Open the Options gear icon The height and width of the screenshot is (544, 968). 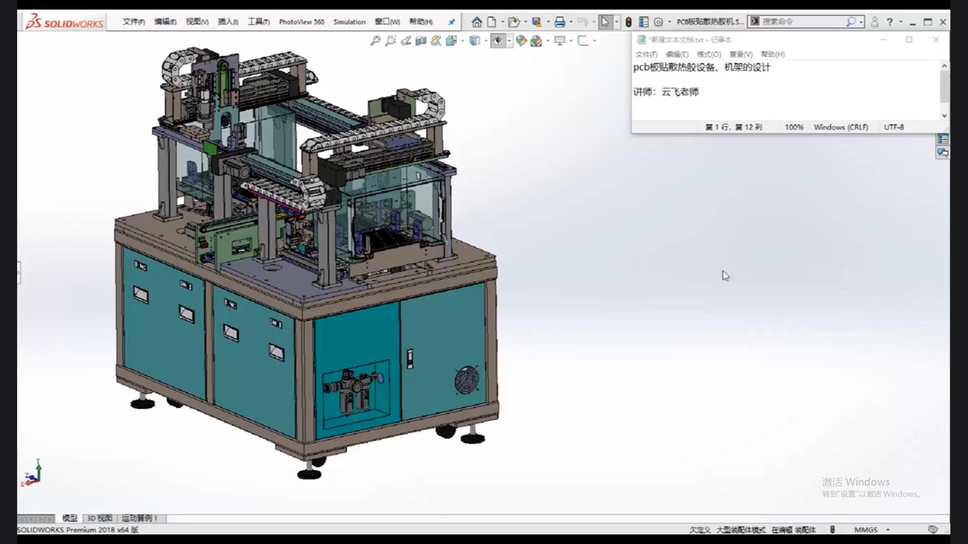[658, 22]
